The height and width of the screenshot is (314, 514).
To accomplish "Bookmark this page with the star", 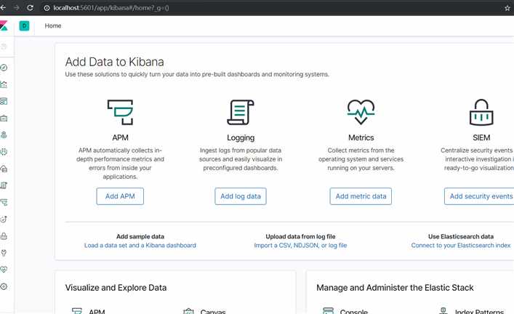I will point(507,8).
